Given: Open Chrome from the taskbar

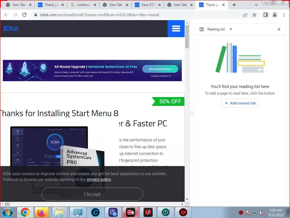Looking at the screenshot, I should pos(25,212).
